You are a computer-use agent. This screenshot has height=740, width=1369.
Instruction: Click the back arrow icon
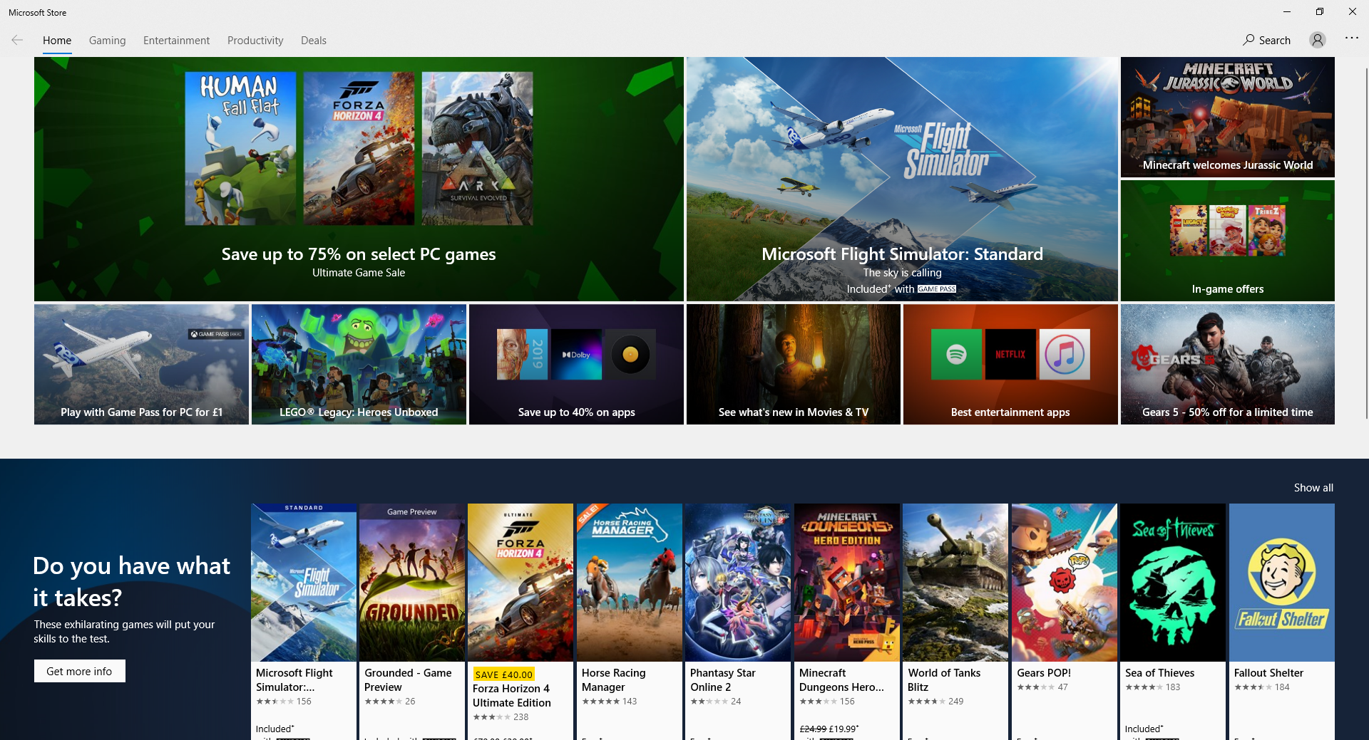[17, 40]
